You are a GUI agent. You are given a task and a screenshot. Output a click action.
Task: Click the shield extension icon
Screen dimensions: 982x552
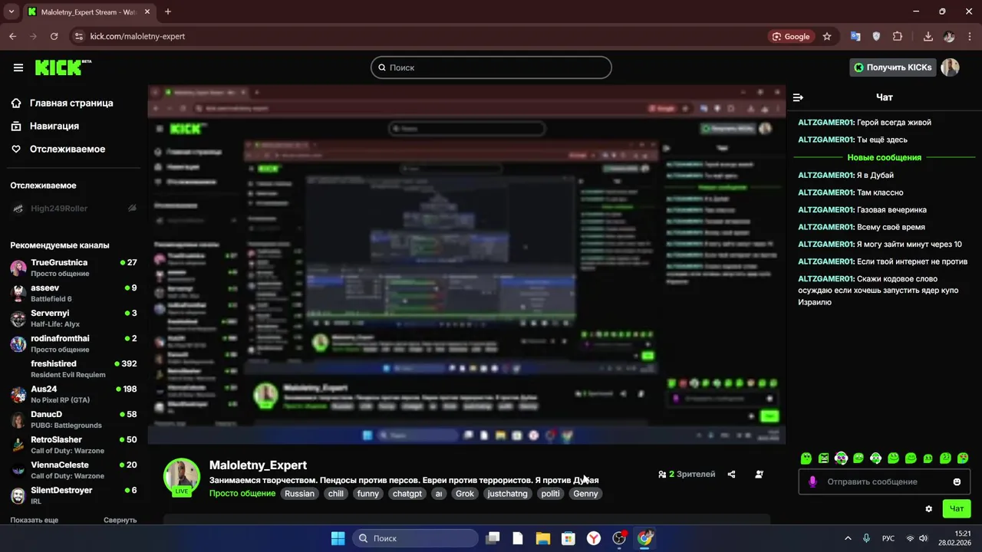[876, 36]
